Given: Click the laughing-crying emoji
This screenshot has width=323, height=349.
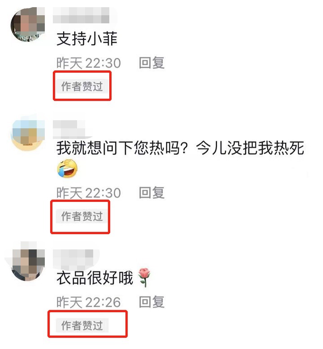Looking at the screenshot, I should coord(67,169).
